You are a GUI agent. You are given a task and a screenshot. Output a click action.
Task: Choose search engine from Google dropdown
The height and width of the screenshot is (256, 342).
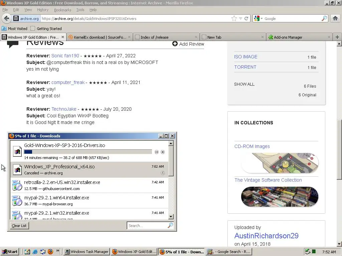[259, 19]
